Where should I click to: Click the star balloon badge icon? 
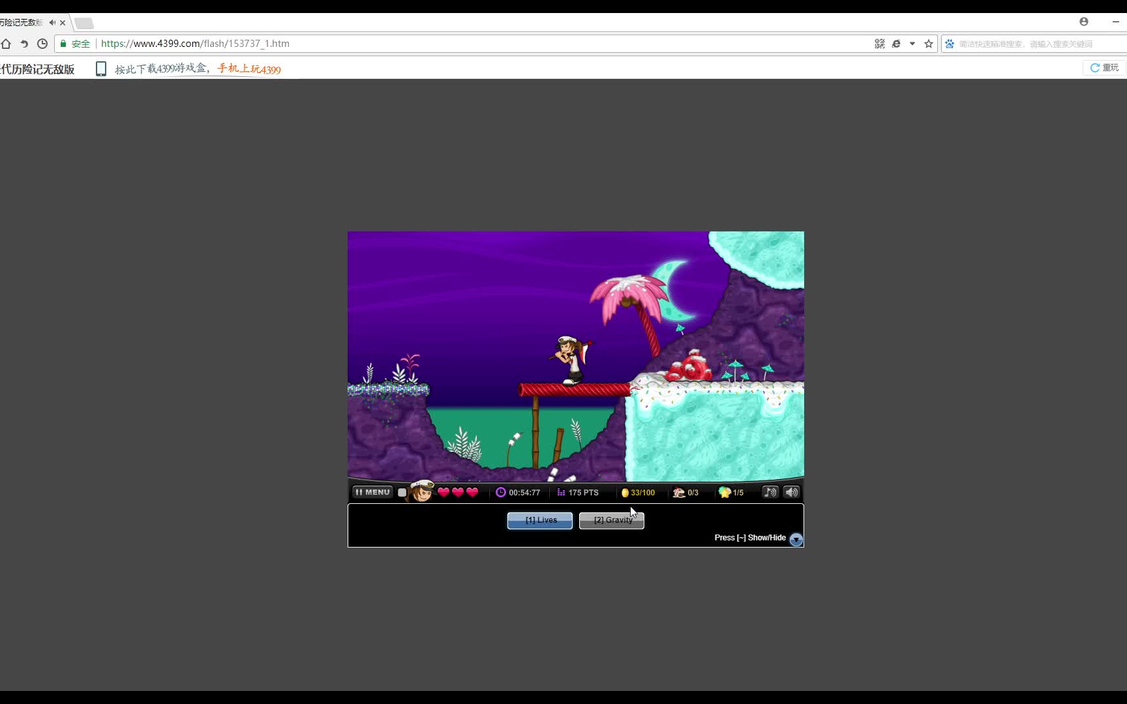(724, 492)
